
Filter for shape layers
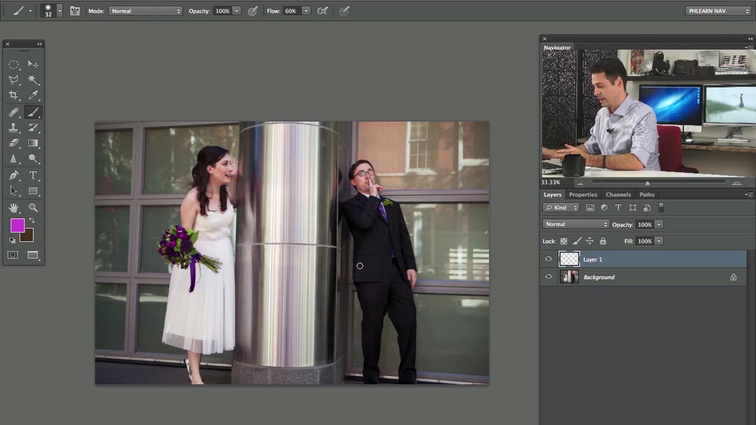(x=633, y=207)
